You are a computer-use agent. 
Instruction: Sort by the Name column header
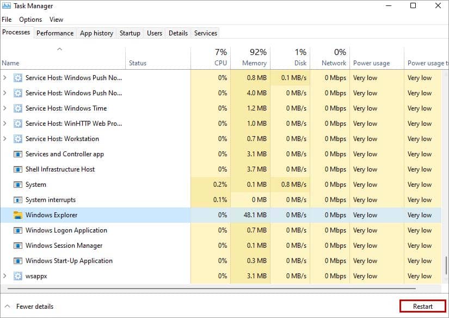63,58
